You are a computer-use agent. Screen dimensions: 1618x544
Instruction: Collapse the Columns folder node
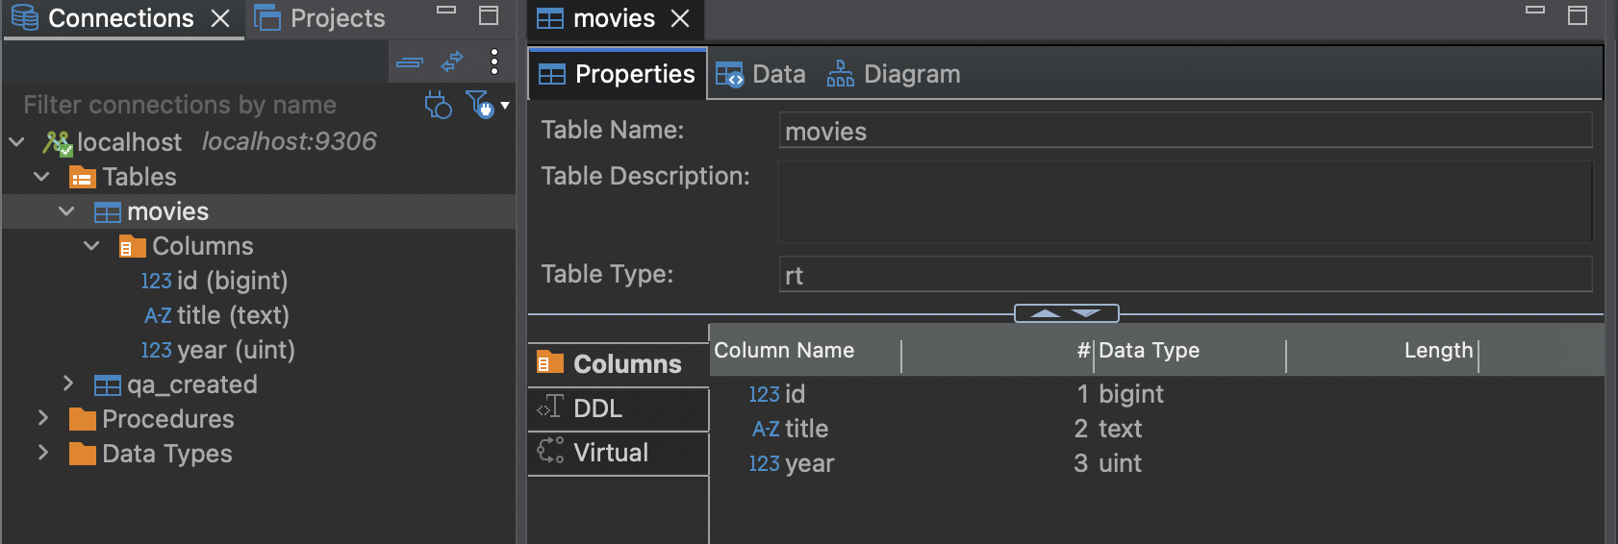[91, 246]
